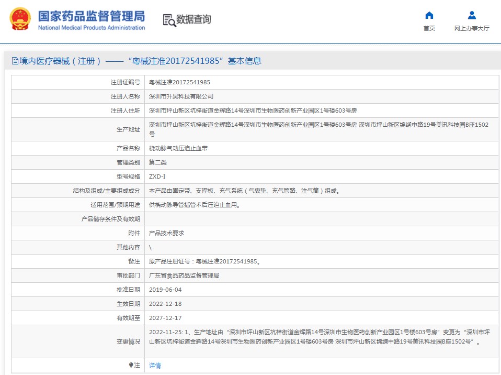501x375 pixels.
Task: Open the 详情 link
Action: pos(155,366)
